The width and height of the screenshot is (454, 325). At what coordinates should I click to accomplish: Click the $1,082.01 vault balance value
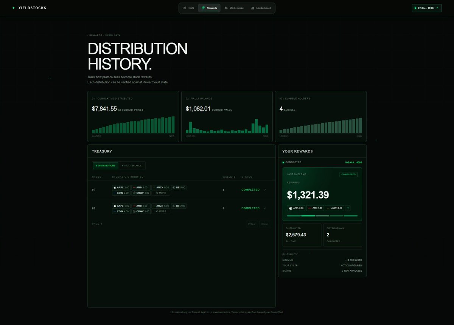pyautogui.click(x=198, y=109)
